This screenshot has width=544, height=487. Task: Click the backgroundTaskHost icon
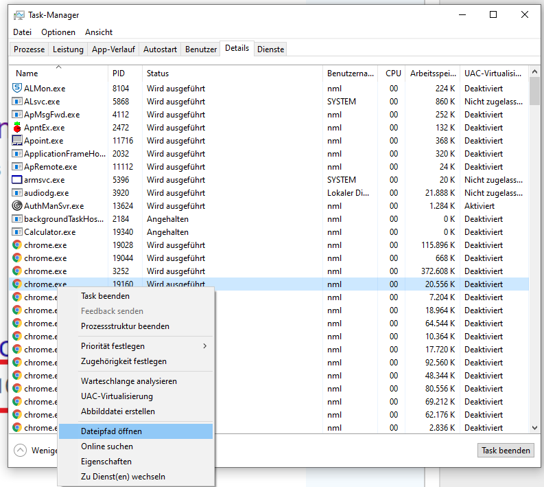tap(17, 219)
